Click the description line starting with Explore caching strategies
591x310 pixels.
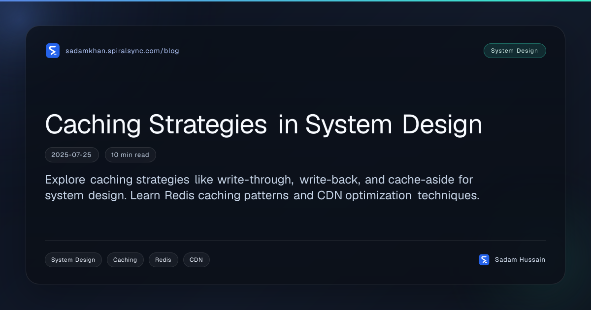(259, 180)
